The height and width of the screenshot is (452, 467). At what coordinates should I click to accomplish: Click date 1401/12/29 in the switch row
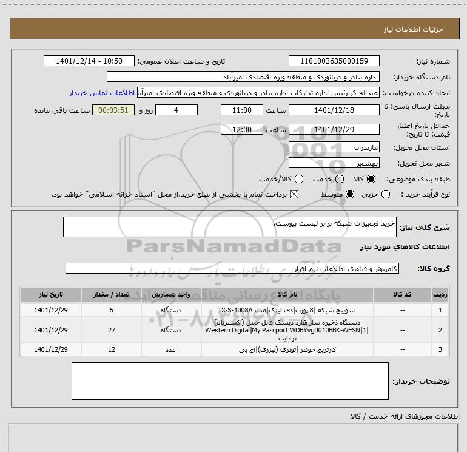click(51, 310)
